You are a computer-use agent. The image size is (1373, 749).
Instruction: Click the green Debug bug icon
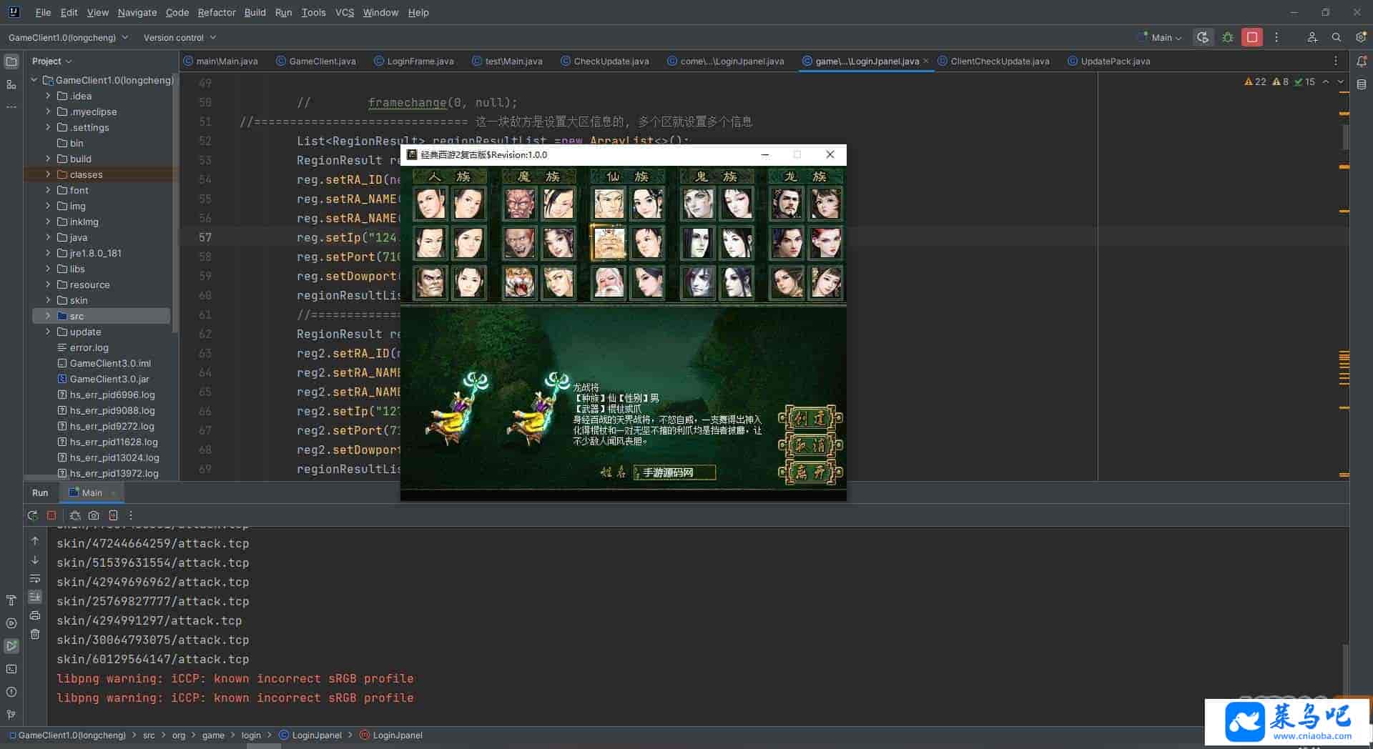coord(1228,37)
